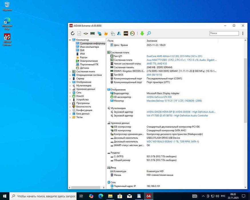The width and height of the screenshot is (250, 200).
Task: Click the magnifier search icon in toolbar
Action: click(149, 33)
